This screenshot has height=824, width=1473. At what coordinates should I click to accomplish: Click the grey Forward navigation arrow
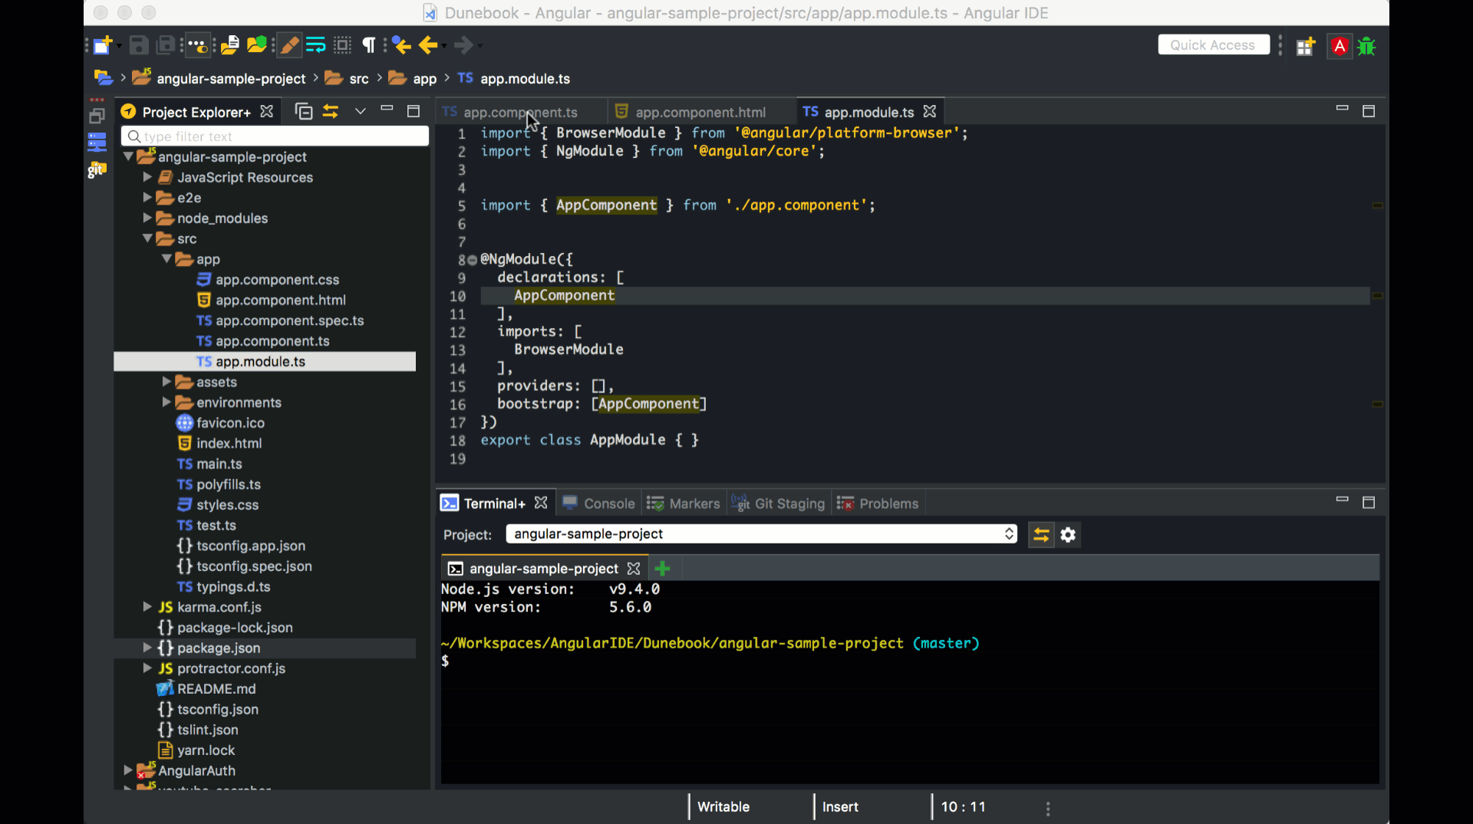point(463,46)
